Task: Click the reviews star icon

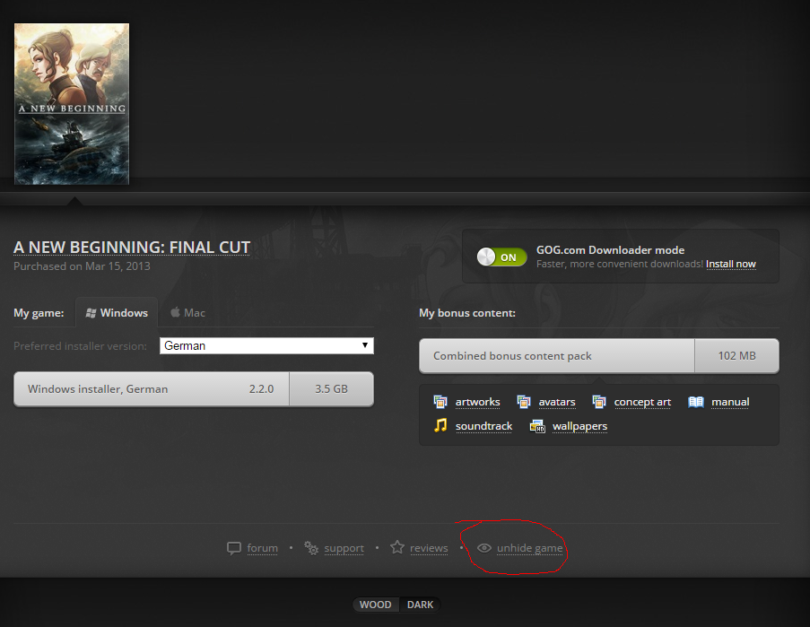Action: coord(397,547)
